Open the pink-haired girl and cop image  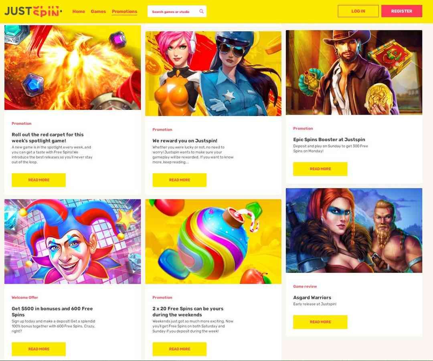213,73
